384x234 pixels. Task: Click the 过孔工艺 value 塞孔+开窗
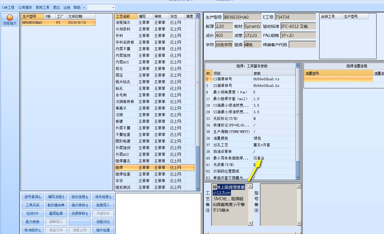tap(262, 145)
